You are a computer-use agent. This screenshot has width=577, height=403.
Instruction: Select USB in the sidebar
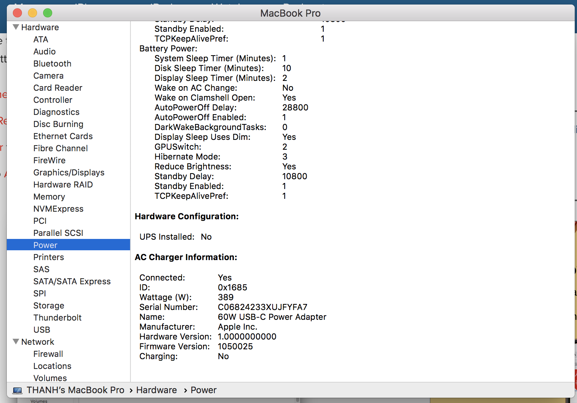tap(42, 330)
